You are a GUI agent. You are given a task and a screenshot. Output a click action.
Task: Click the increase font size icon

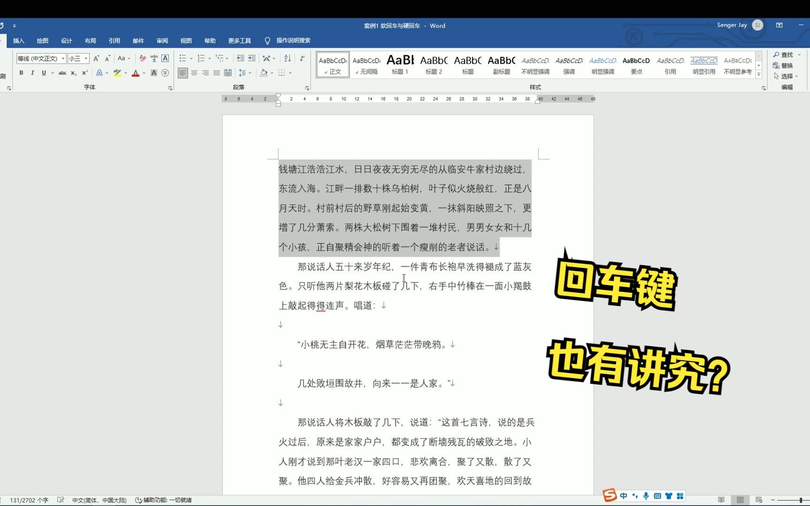click(96, 59)
